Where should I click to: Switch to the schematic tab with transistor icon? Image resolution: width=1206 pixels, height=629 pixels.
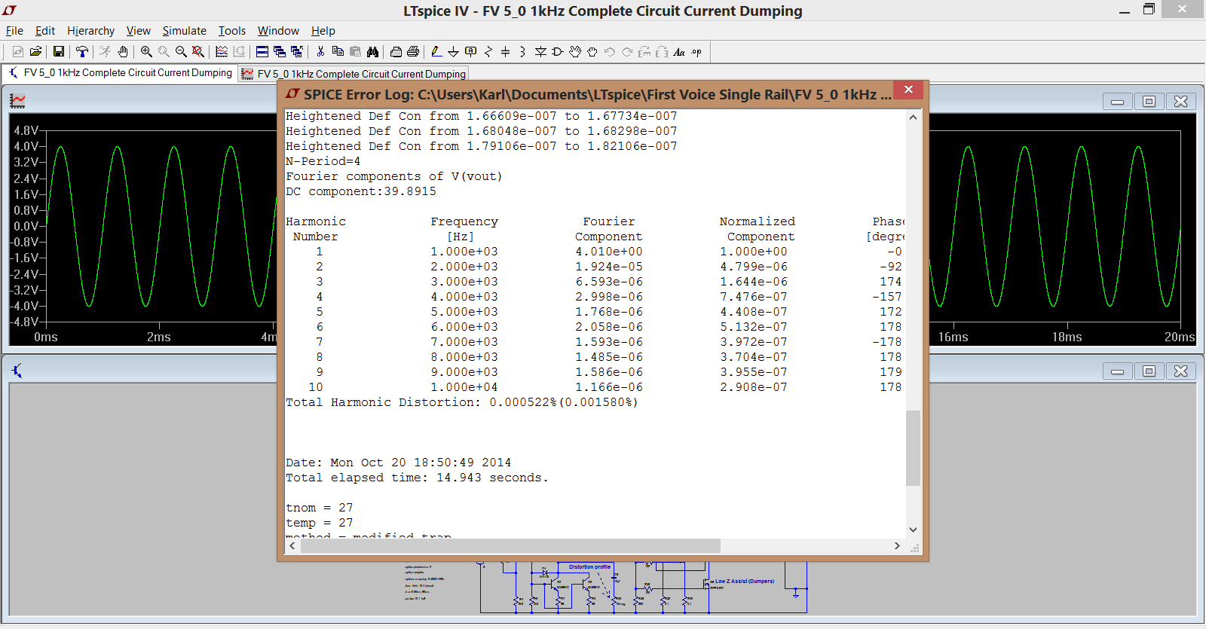(120, 73)
